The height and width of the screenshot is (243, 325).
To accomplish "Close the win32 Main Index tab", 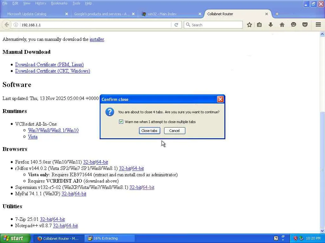I will click(x=200, y=14).
